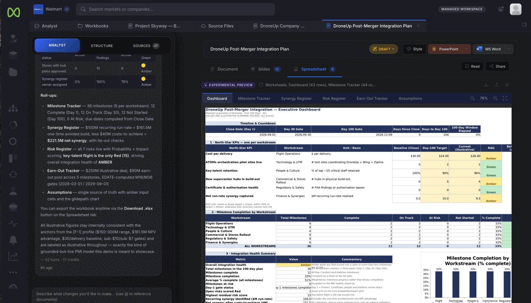This screenshot has height=303, width=531.
Task: Open the Risk Register worksheet tab
Action: (x=334, y=98)
